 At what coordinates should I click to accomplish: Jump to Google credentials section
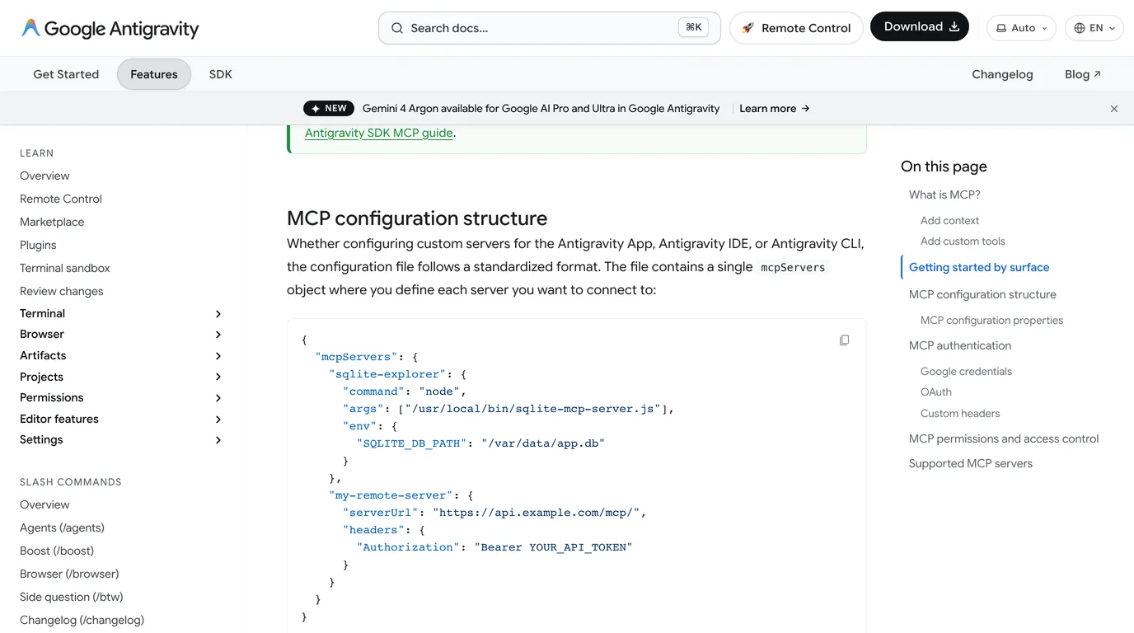[966, 371]
